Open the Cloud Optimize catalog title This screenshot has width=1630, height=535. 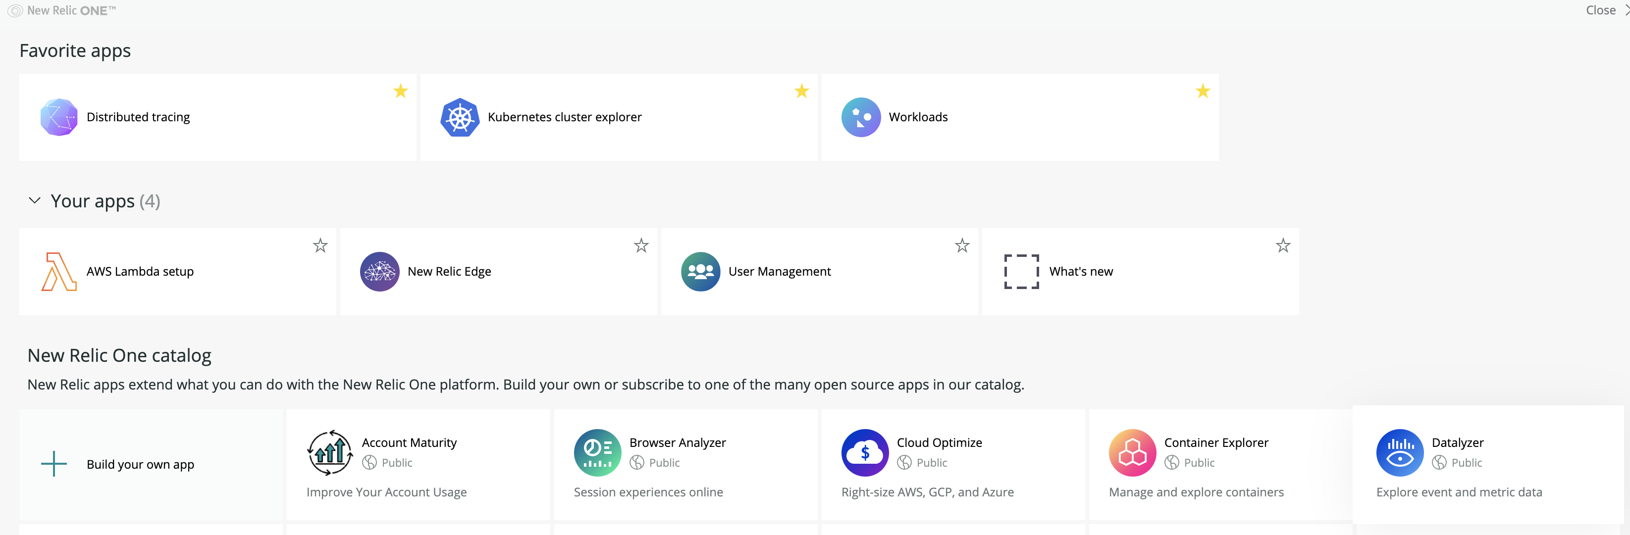(939, 442)
